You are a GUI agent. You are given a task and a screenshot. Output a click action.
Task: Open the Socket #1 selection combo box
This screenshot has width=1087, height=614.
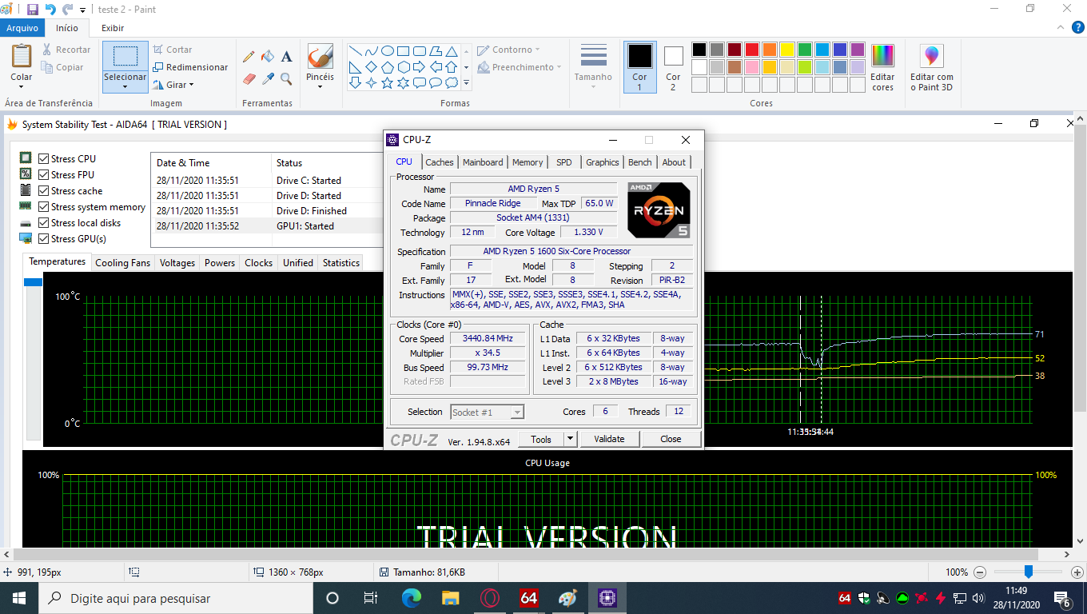487,413
